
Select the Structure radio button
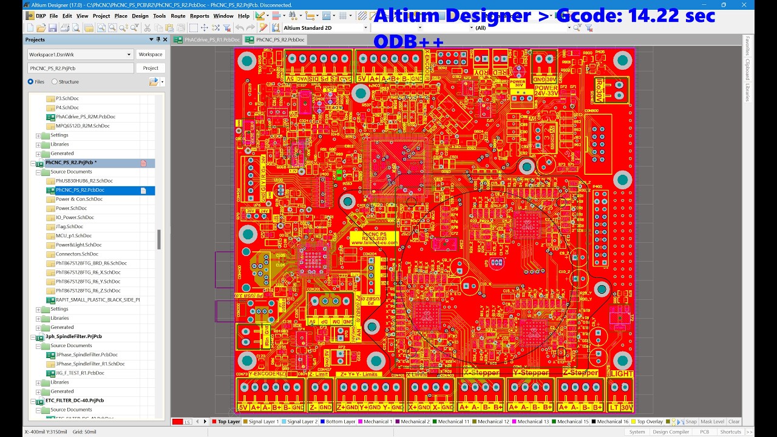tap(55, 81)
